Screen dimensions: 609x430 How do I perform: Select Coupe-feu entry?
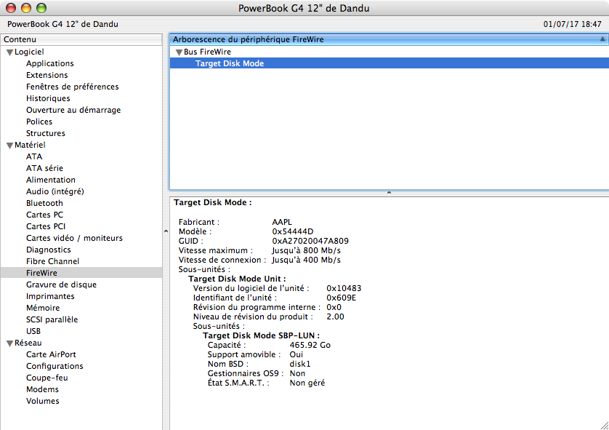tap(47, 378)
